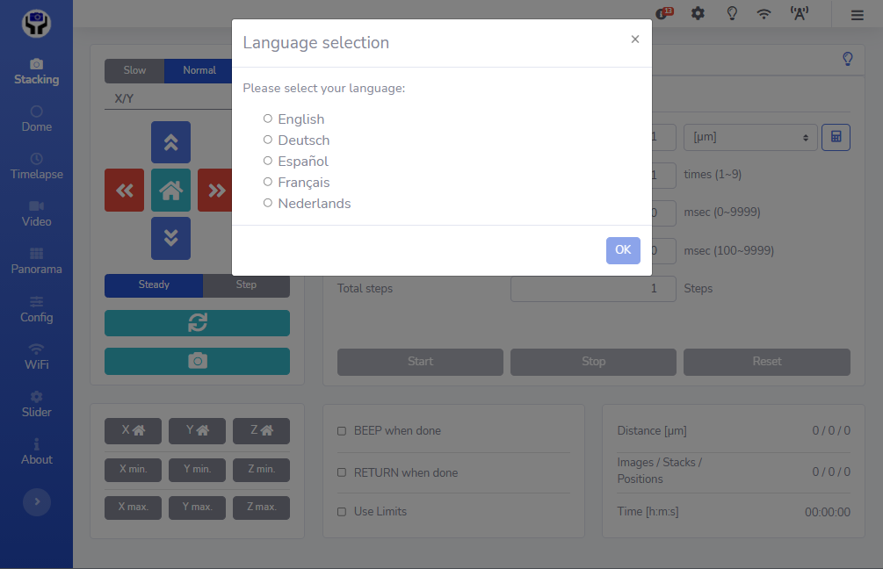This screenshot has height=569, width=883.
Task: Click the Total steps input field
Action: tap(593, 288)
